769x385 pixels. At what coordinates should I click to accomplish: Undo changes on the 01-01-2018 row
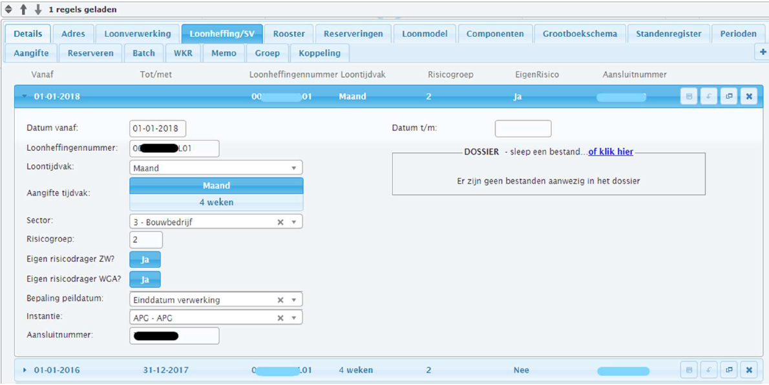[709, 96]
